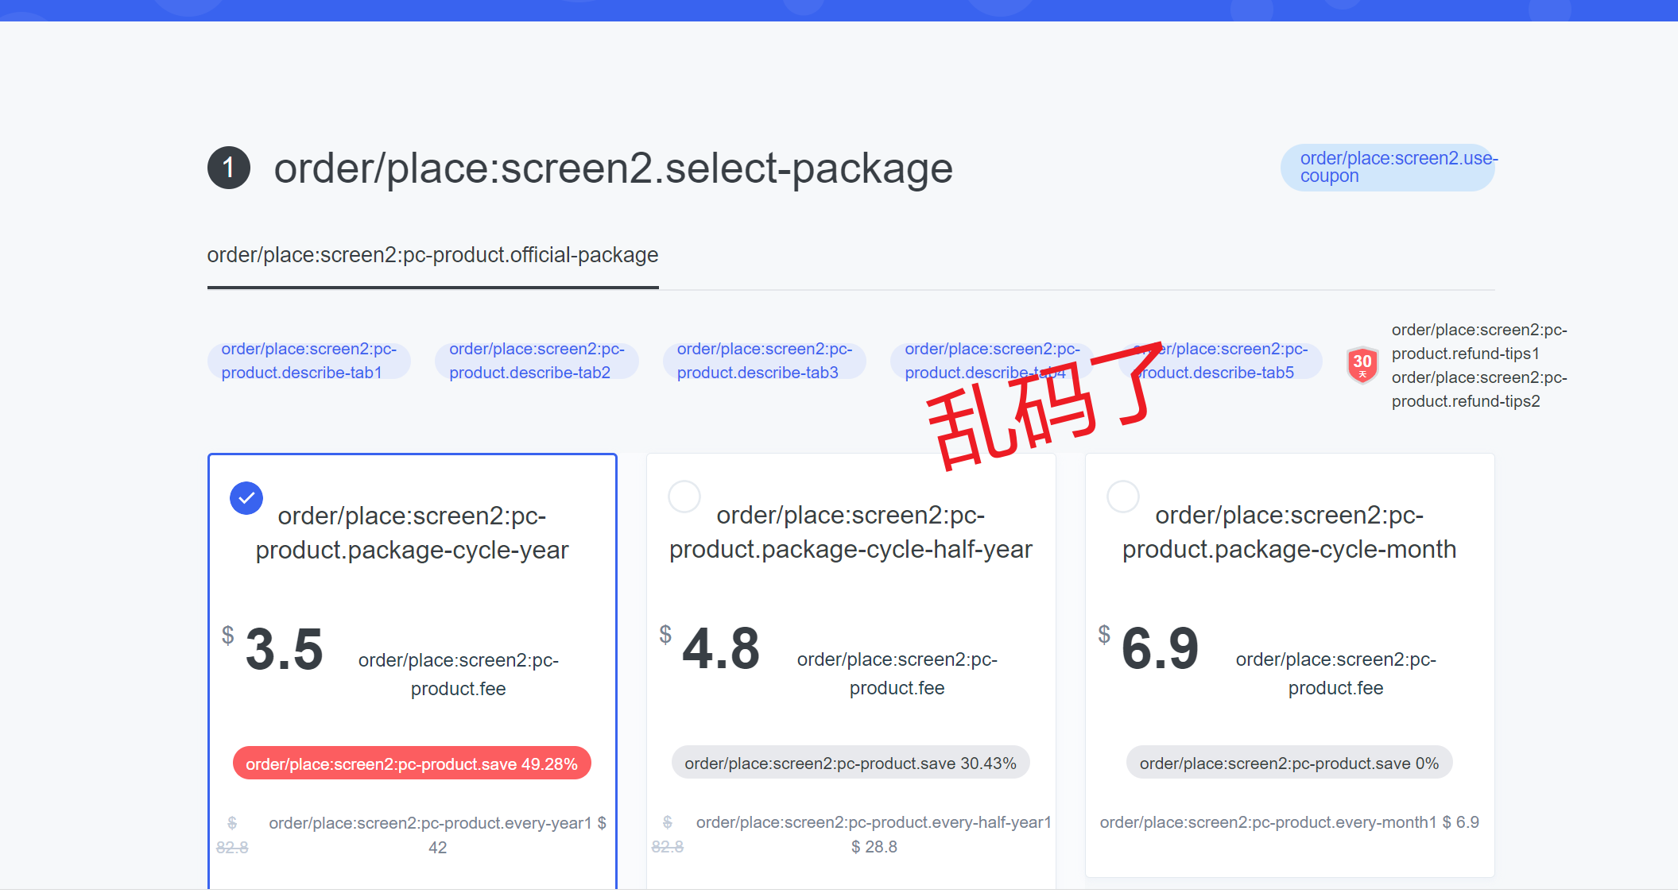The image size is (1678, 893).
Task: Click the $6.9 monthly price
Action: pyautogui.click(x=1159, y=649)
